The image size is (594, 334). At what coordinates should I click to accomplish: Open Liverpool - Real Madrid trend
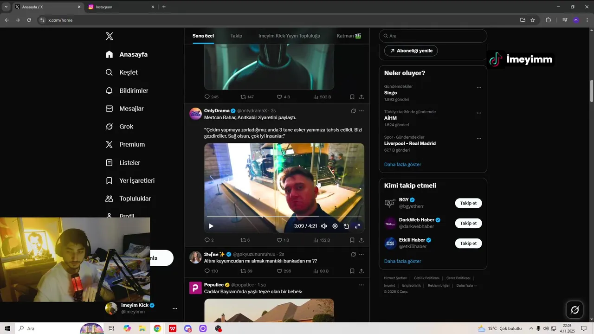410,143
